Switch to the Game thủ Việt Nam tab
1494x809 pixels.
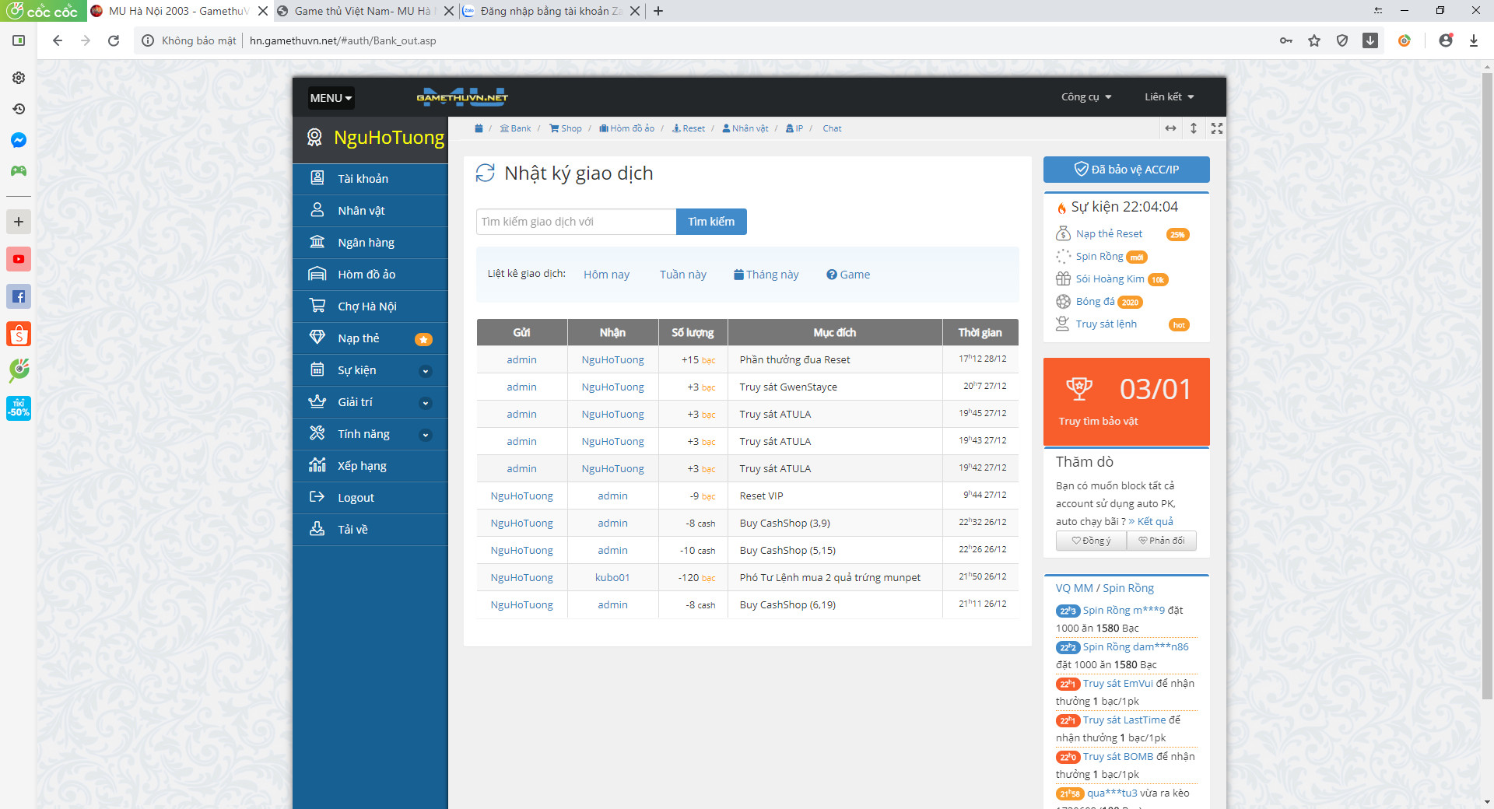pyautogui.click(x=362, y=11)
